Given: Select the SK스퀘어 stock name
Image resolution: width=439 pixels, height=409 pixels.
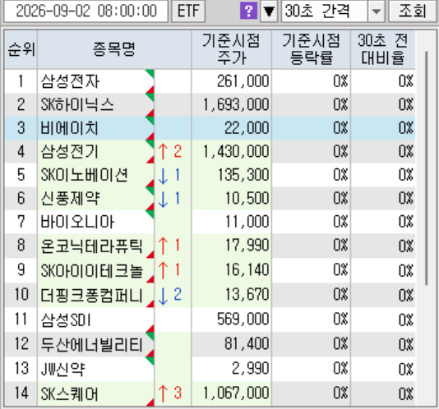Looking at the screenshot, I should 69,393.
